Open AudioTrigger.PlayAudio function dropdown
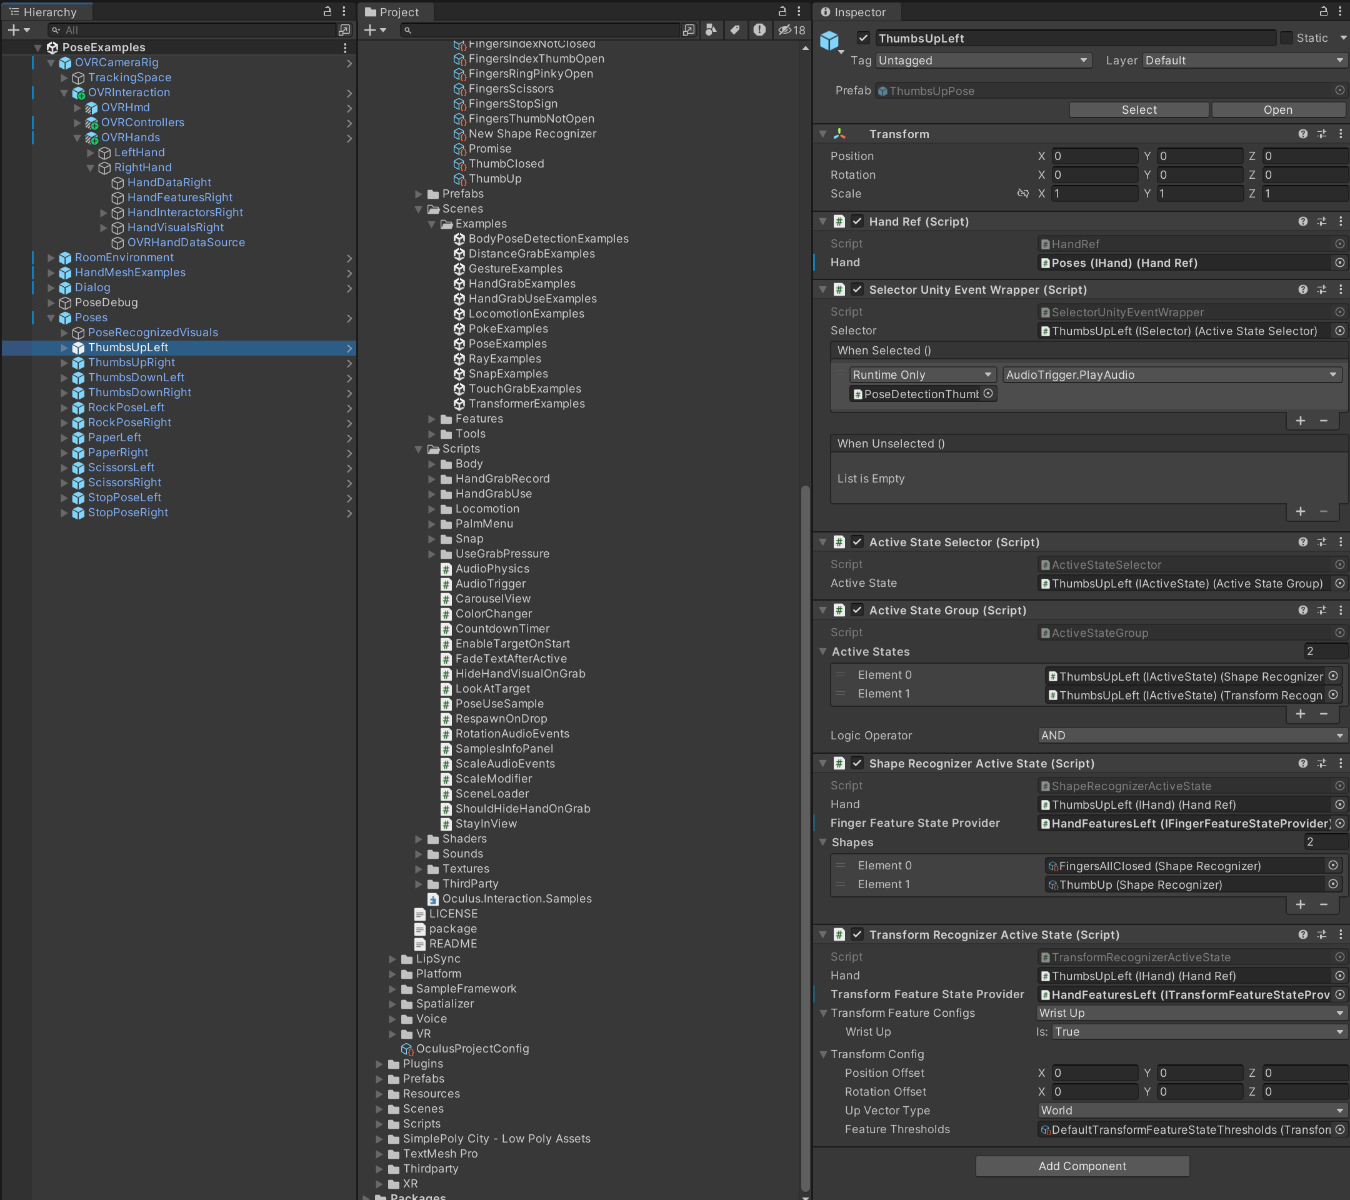Screen dimensions: 1350x1200 tap(1172, 374)
